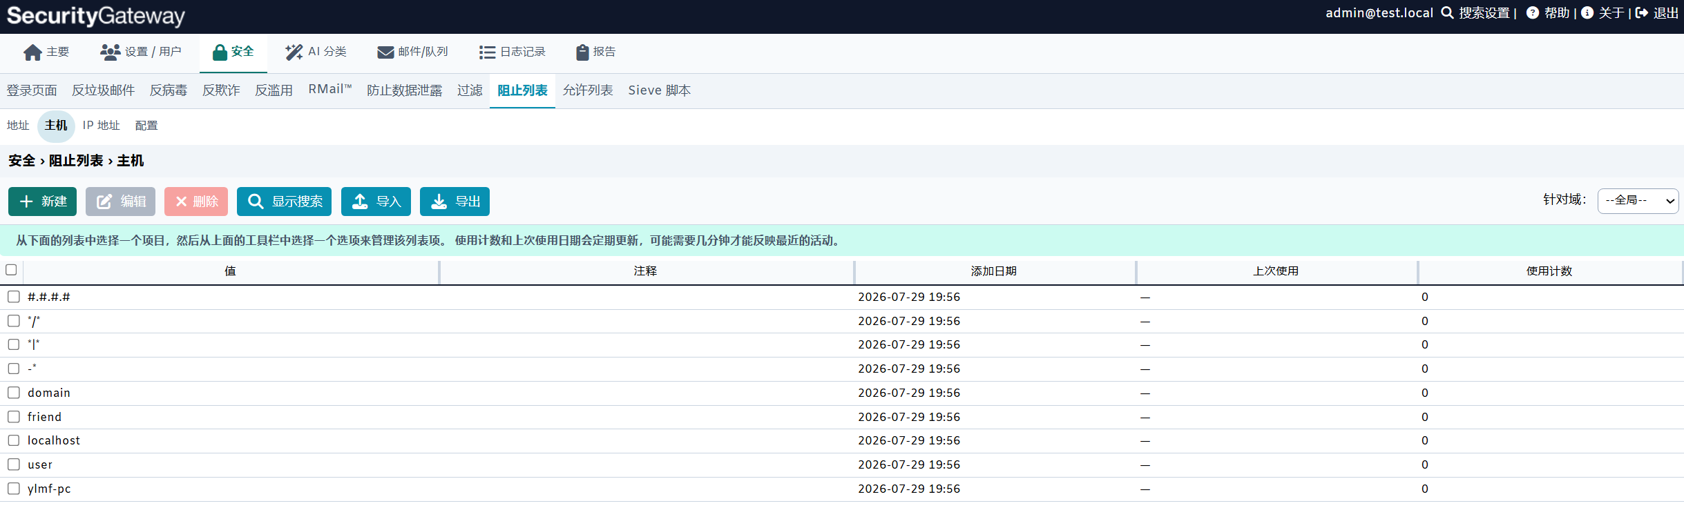
Task: Click the 值 column header
Action: click(230, 271)
